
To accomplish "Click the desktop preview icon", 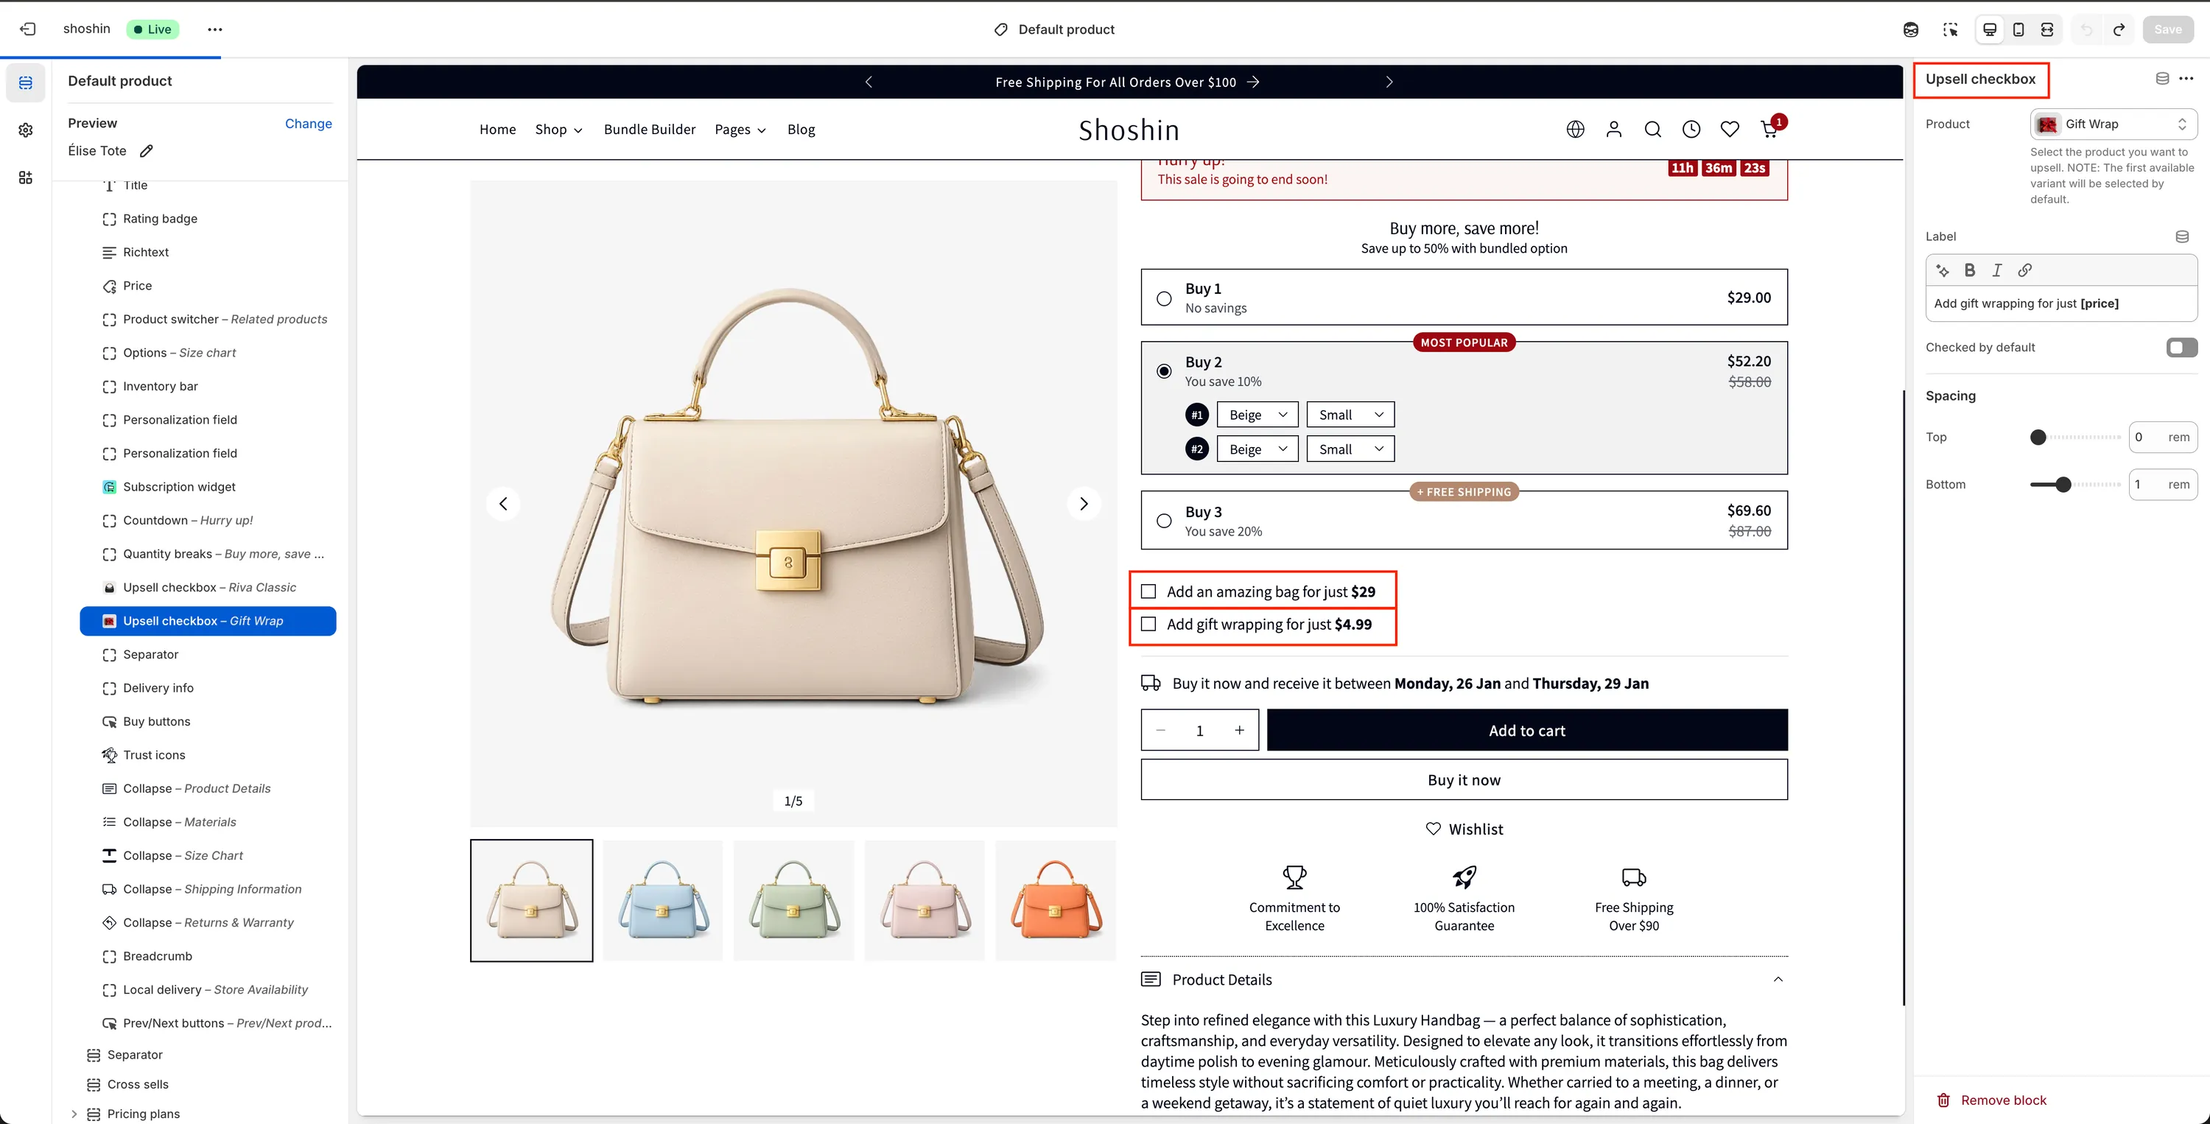I will click(1990, 30).
